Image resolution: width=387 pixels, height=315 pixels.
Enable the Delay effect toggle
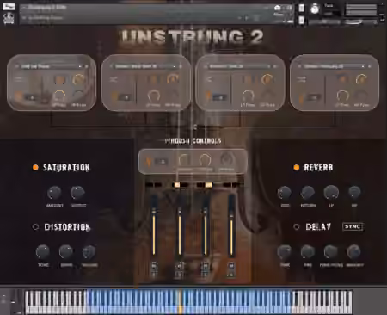[x=297, y=227]
